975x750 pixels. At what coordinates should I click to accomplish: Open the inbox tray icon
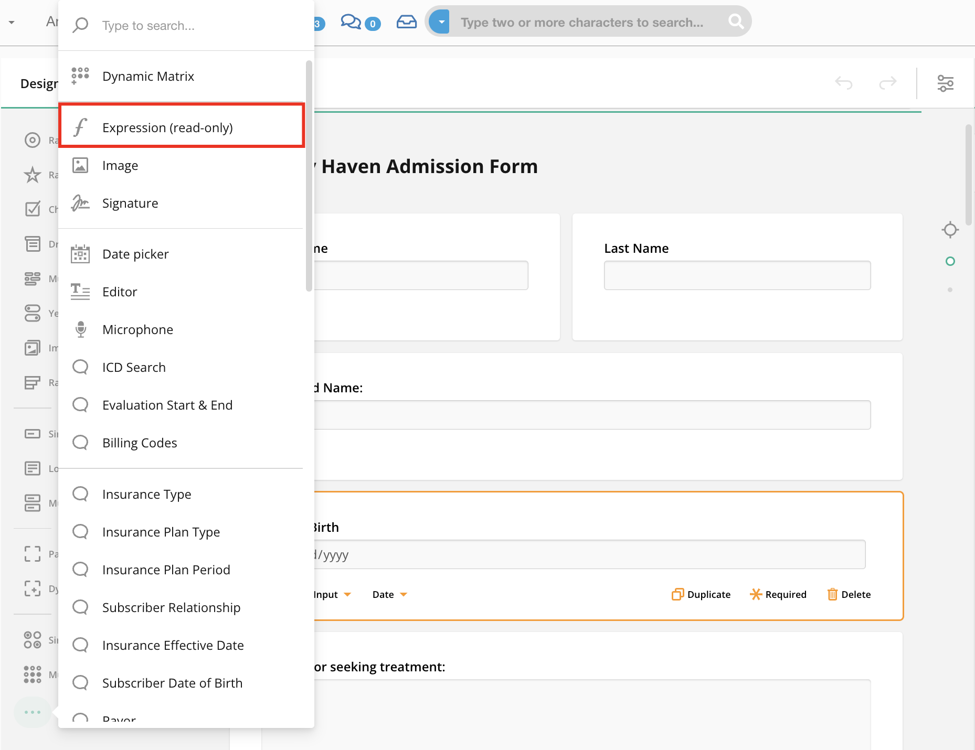406,22
